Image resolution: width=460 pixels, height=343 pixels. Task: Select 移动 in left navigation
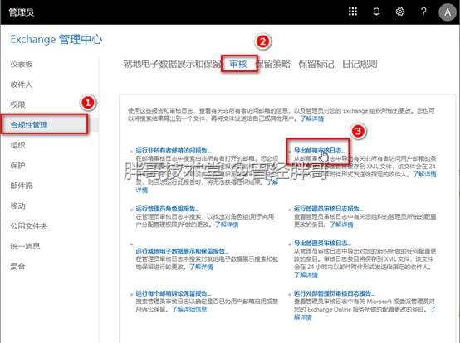(17, 205)
